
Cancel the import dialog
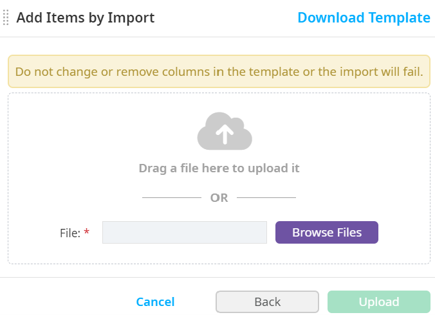coord(155,301)
